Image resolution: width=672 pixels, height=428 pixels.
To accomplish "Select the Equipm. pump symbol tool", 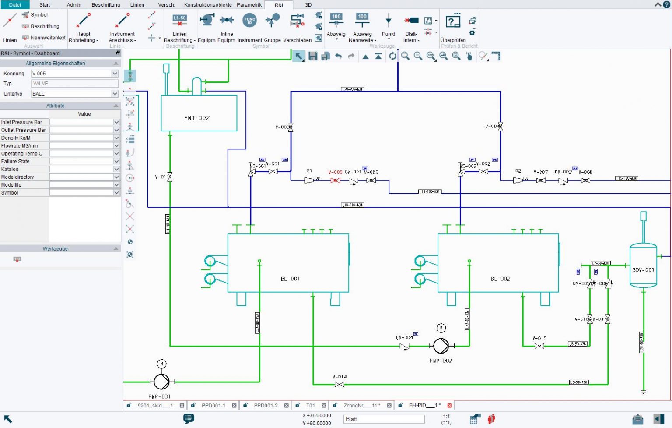I will coord(206,21).
